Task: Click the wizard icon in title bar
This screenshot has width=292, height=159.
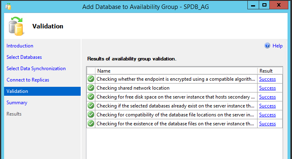Action: pyautogui.click(x=8, y=6)
